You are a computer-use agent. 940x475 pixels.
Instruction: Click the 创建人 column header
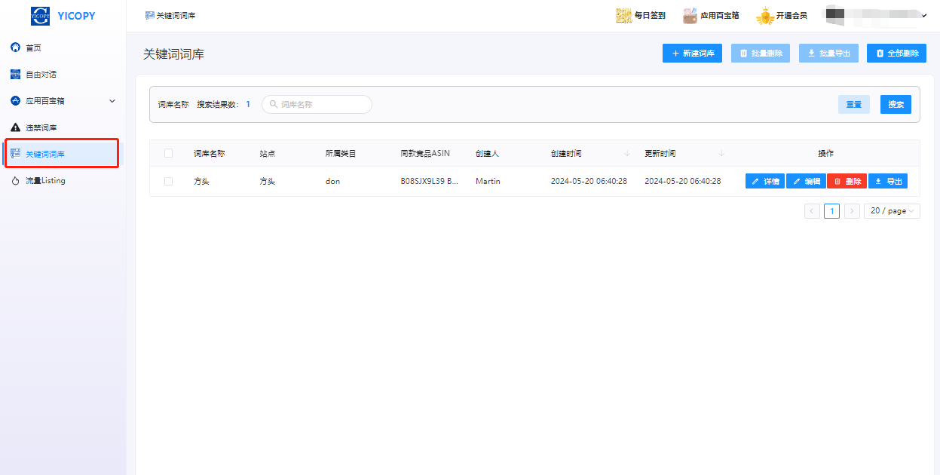(487, 153)
